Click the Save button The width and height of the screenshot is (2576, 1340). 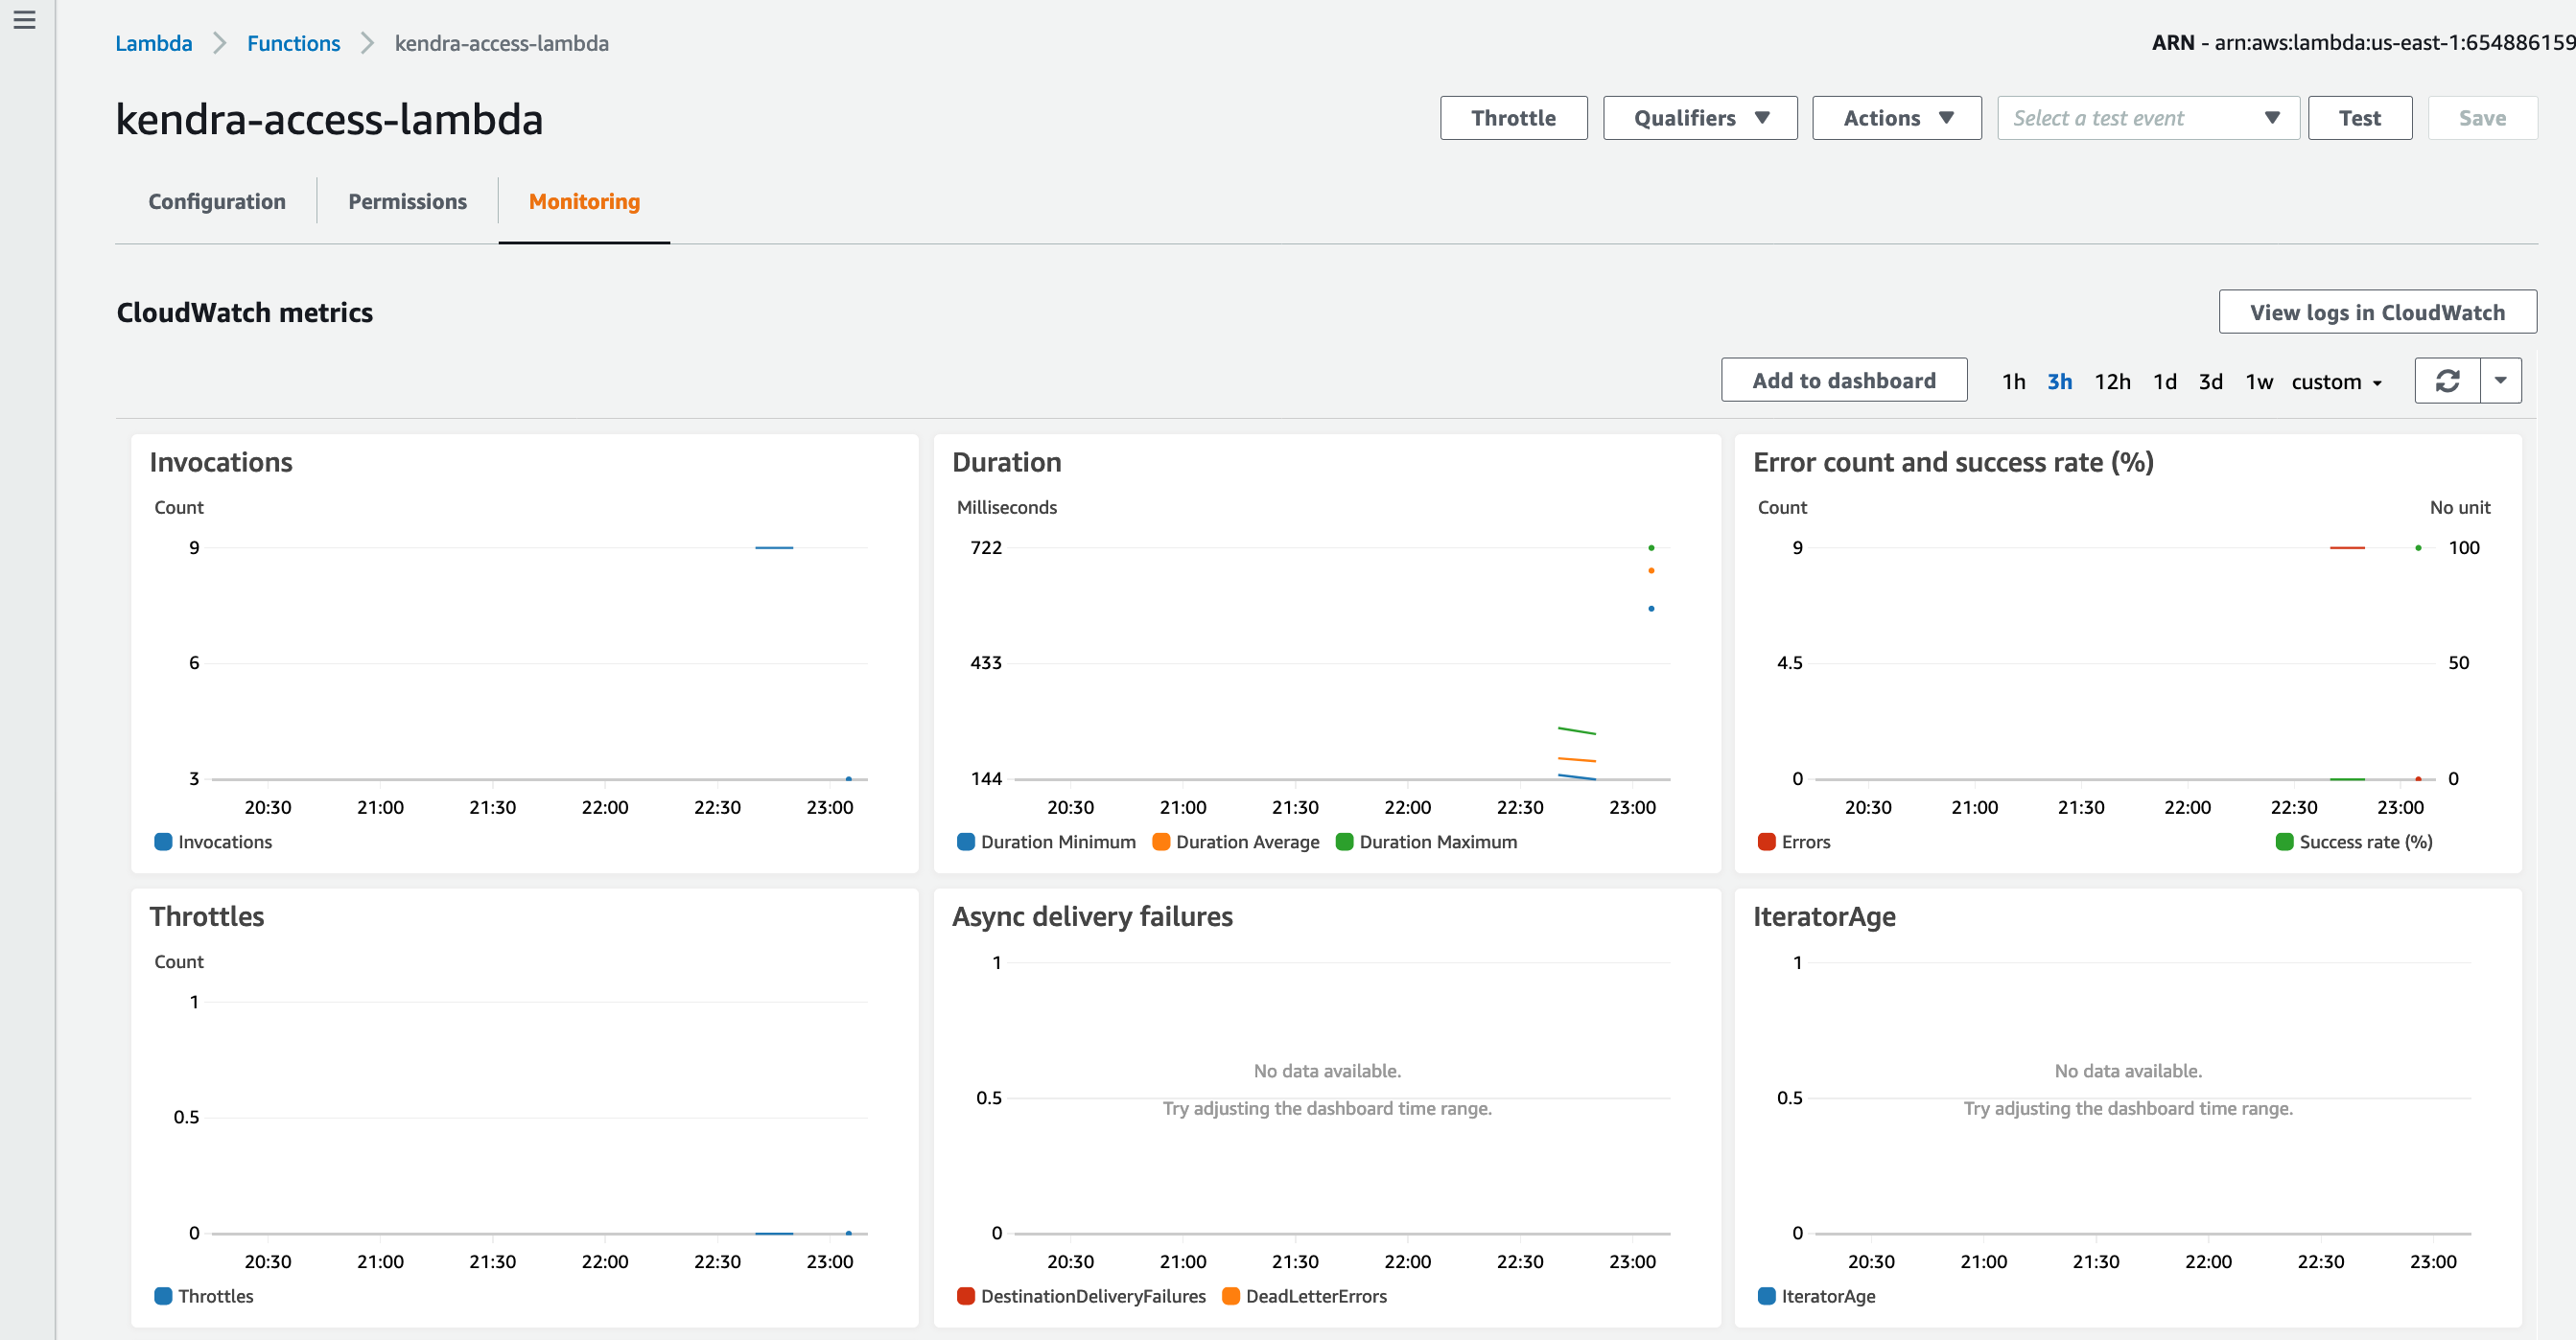pyautogui.click(x=2482, y=118)
